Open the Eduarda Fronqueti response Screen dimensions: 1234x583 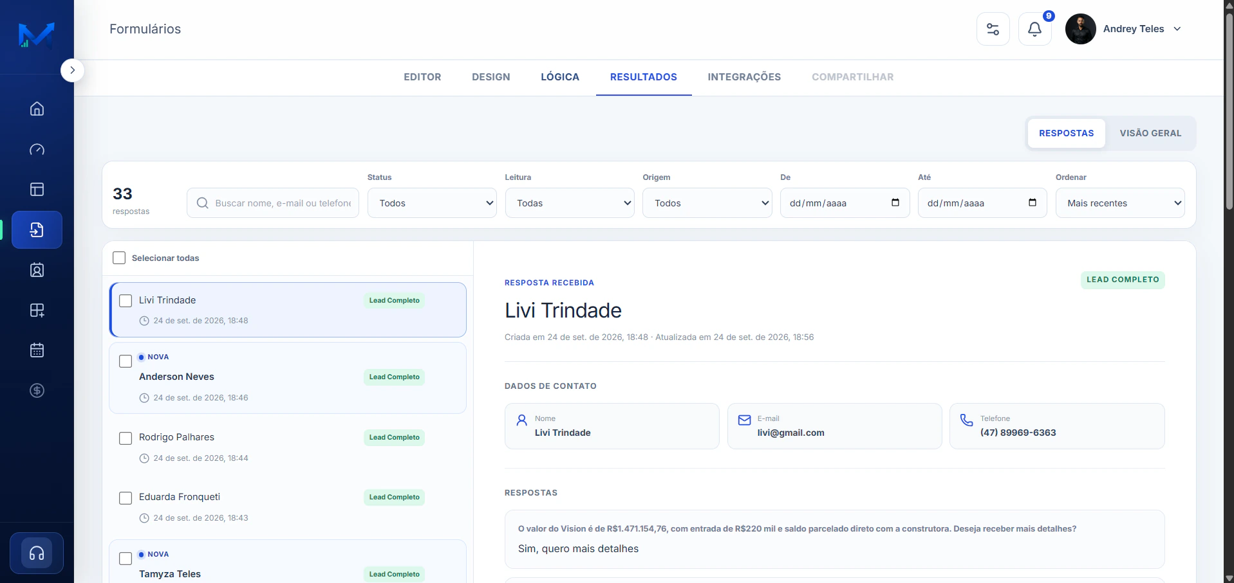pyautogui.click(x=288, y=507)
